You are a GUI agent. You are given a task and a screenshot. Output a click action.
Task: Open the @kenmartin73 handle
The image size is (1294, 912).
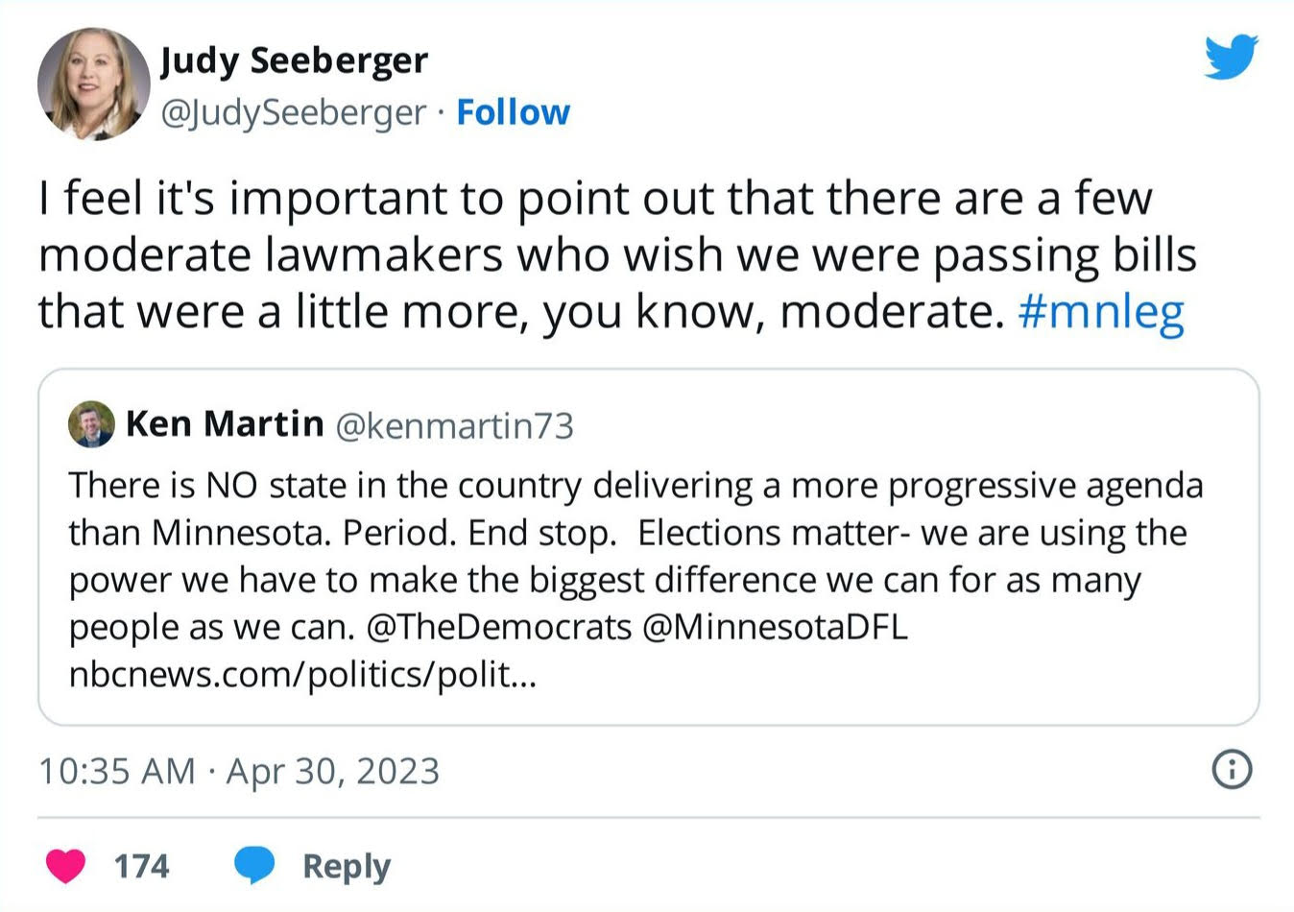pyautogui.click(x=454, y=425)
